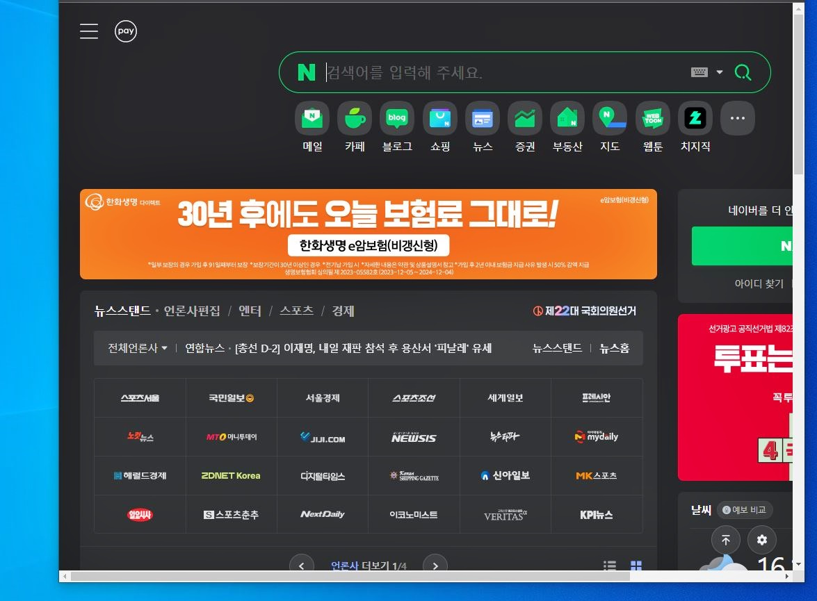Open the 쇼핑 (Shopping) shortcut icon
Screen dimensions: 817x601
pos(439,118)
